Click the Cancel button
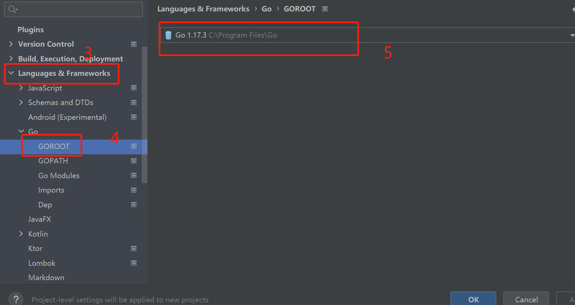The height and width of the screenshot is (305, 575). coord(526,299)
